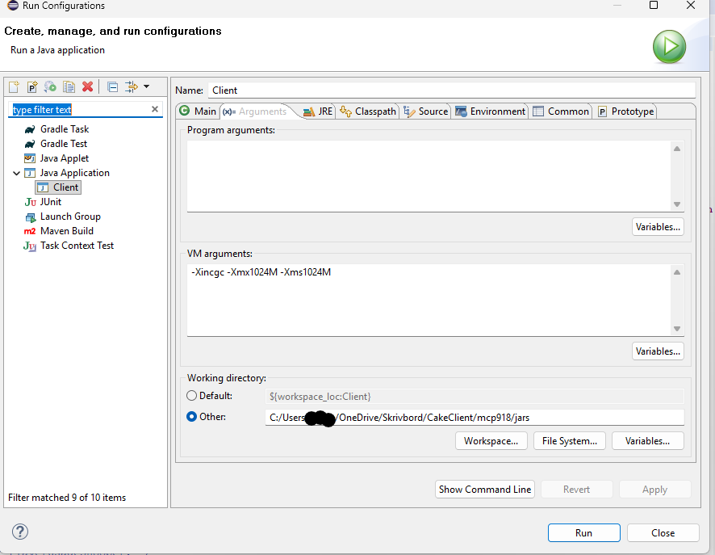Click the Help question mark icon
Screen dimensions: 715x555
20,532
